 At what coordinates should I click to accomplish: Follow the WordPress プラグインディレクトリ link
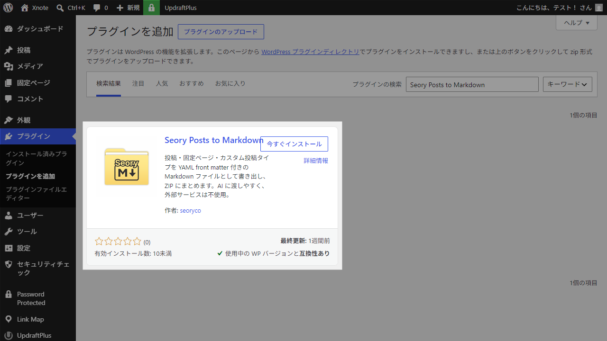pyautogui.click(x=311, y=52)
